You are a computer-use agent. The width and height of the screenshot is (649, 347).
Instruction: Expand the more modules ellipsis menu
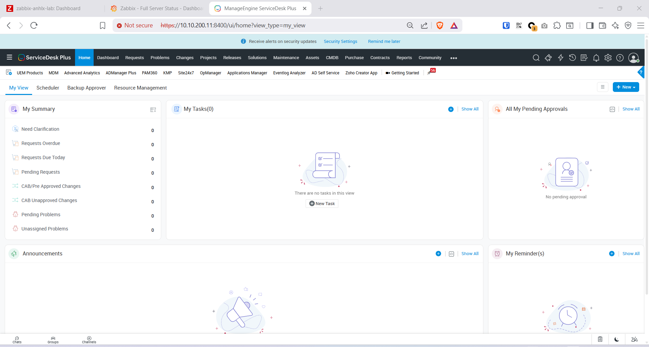pos(454,58)
